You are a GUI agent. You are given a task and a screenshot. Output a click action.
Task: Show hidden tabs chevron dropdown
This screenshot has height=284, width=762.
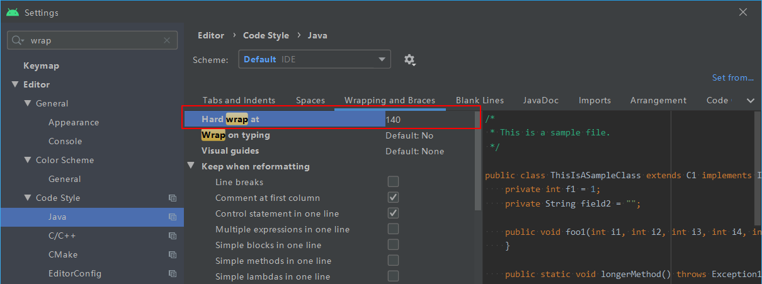[x=750, y=100]
